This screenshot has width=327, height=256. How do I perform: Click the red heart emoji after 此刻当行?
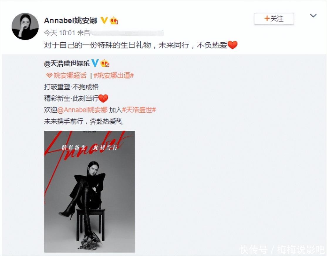pyautogui.click(x=103, y=98)
